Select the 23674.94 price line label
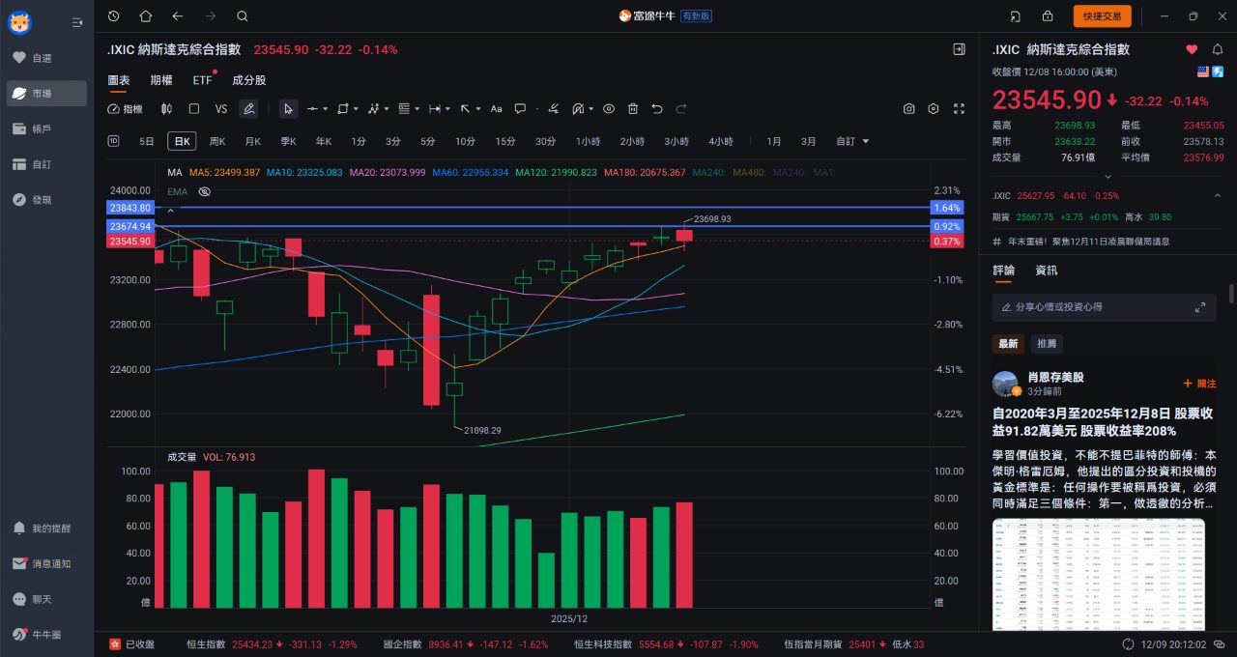This screenshot has width=1237, height=657. click(130, 226)
